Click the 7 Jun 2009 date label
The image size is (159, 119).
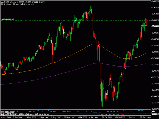(132, 117)
